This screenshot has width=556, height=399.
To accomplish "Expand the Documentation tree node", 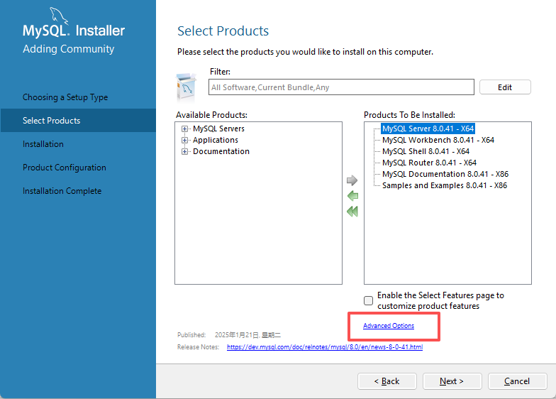I will (x=185, y=152).
